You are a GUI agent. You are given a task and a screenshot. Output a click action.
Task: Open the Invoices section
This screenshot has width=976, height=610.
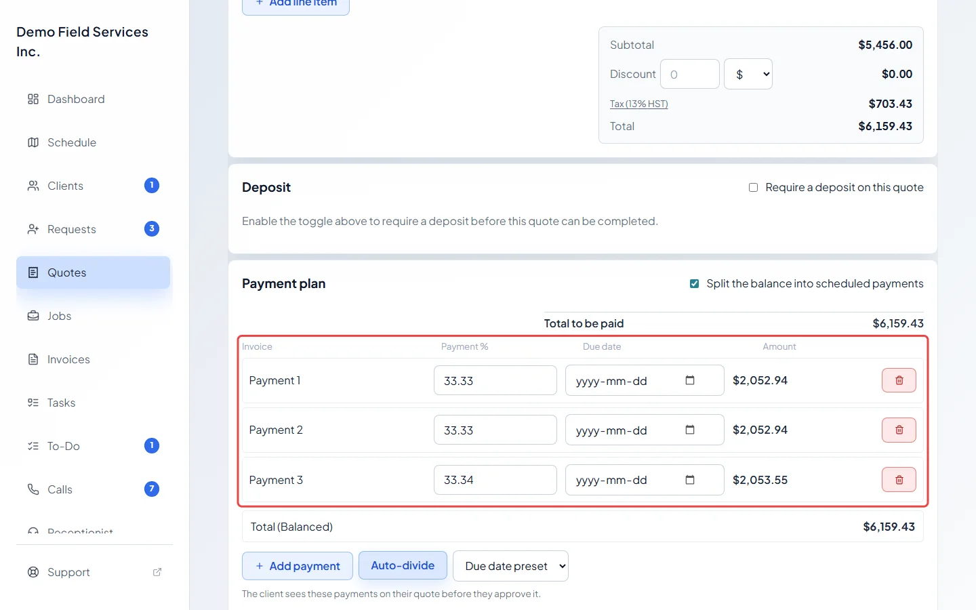[93, 359]
